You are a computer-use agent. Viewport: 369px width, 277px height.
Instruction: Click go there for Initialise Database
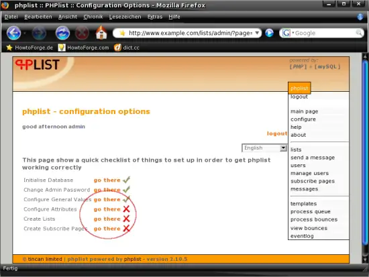(x=107, y=180)
